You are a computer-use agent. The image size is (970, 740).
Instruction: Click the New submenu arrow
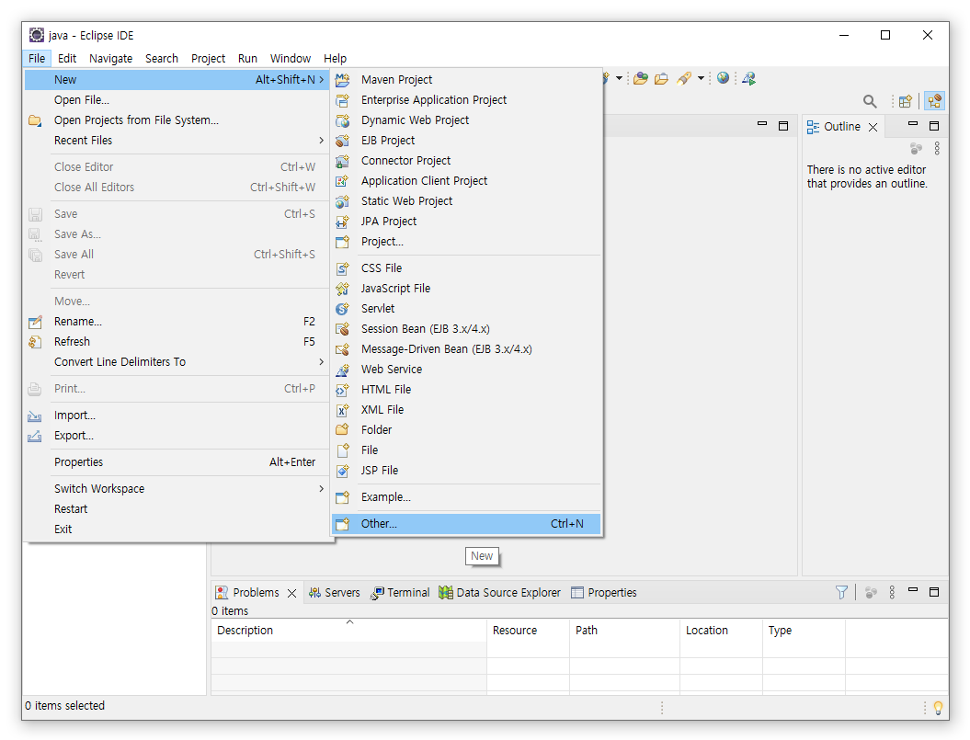[321, 80]
